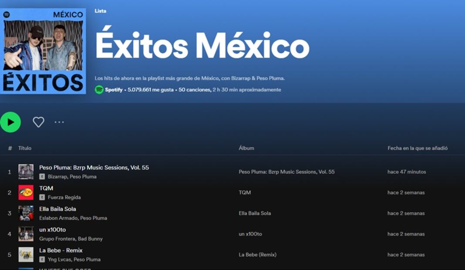Click the La Bebe - Remix cover thumbnail

point(26,255)
